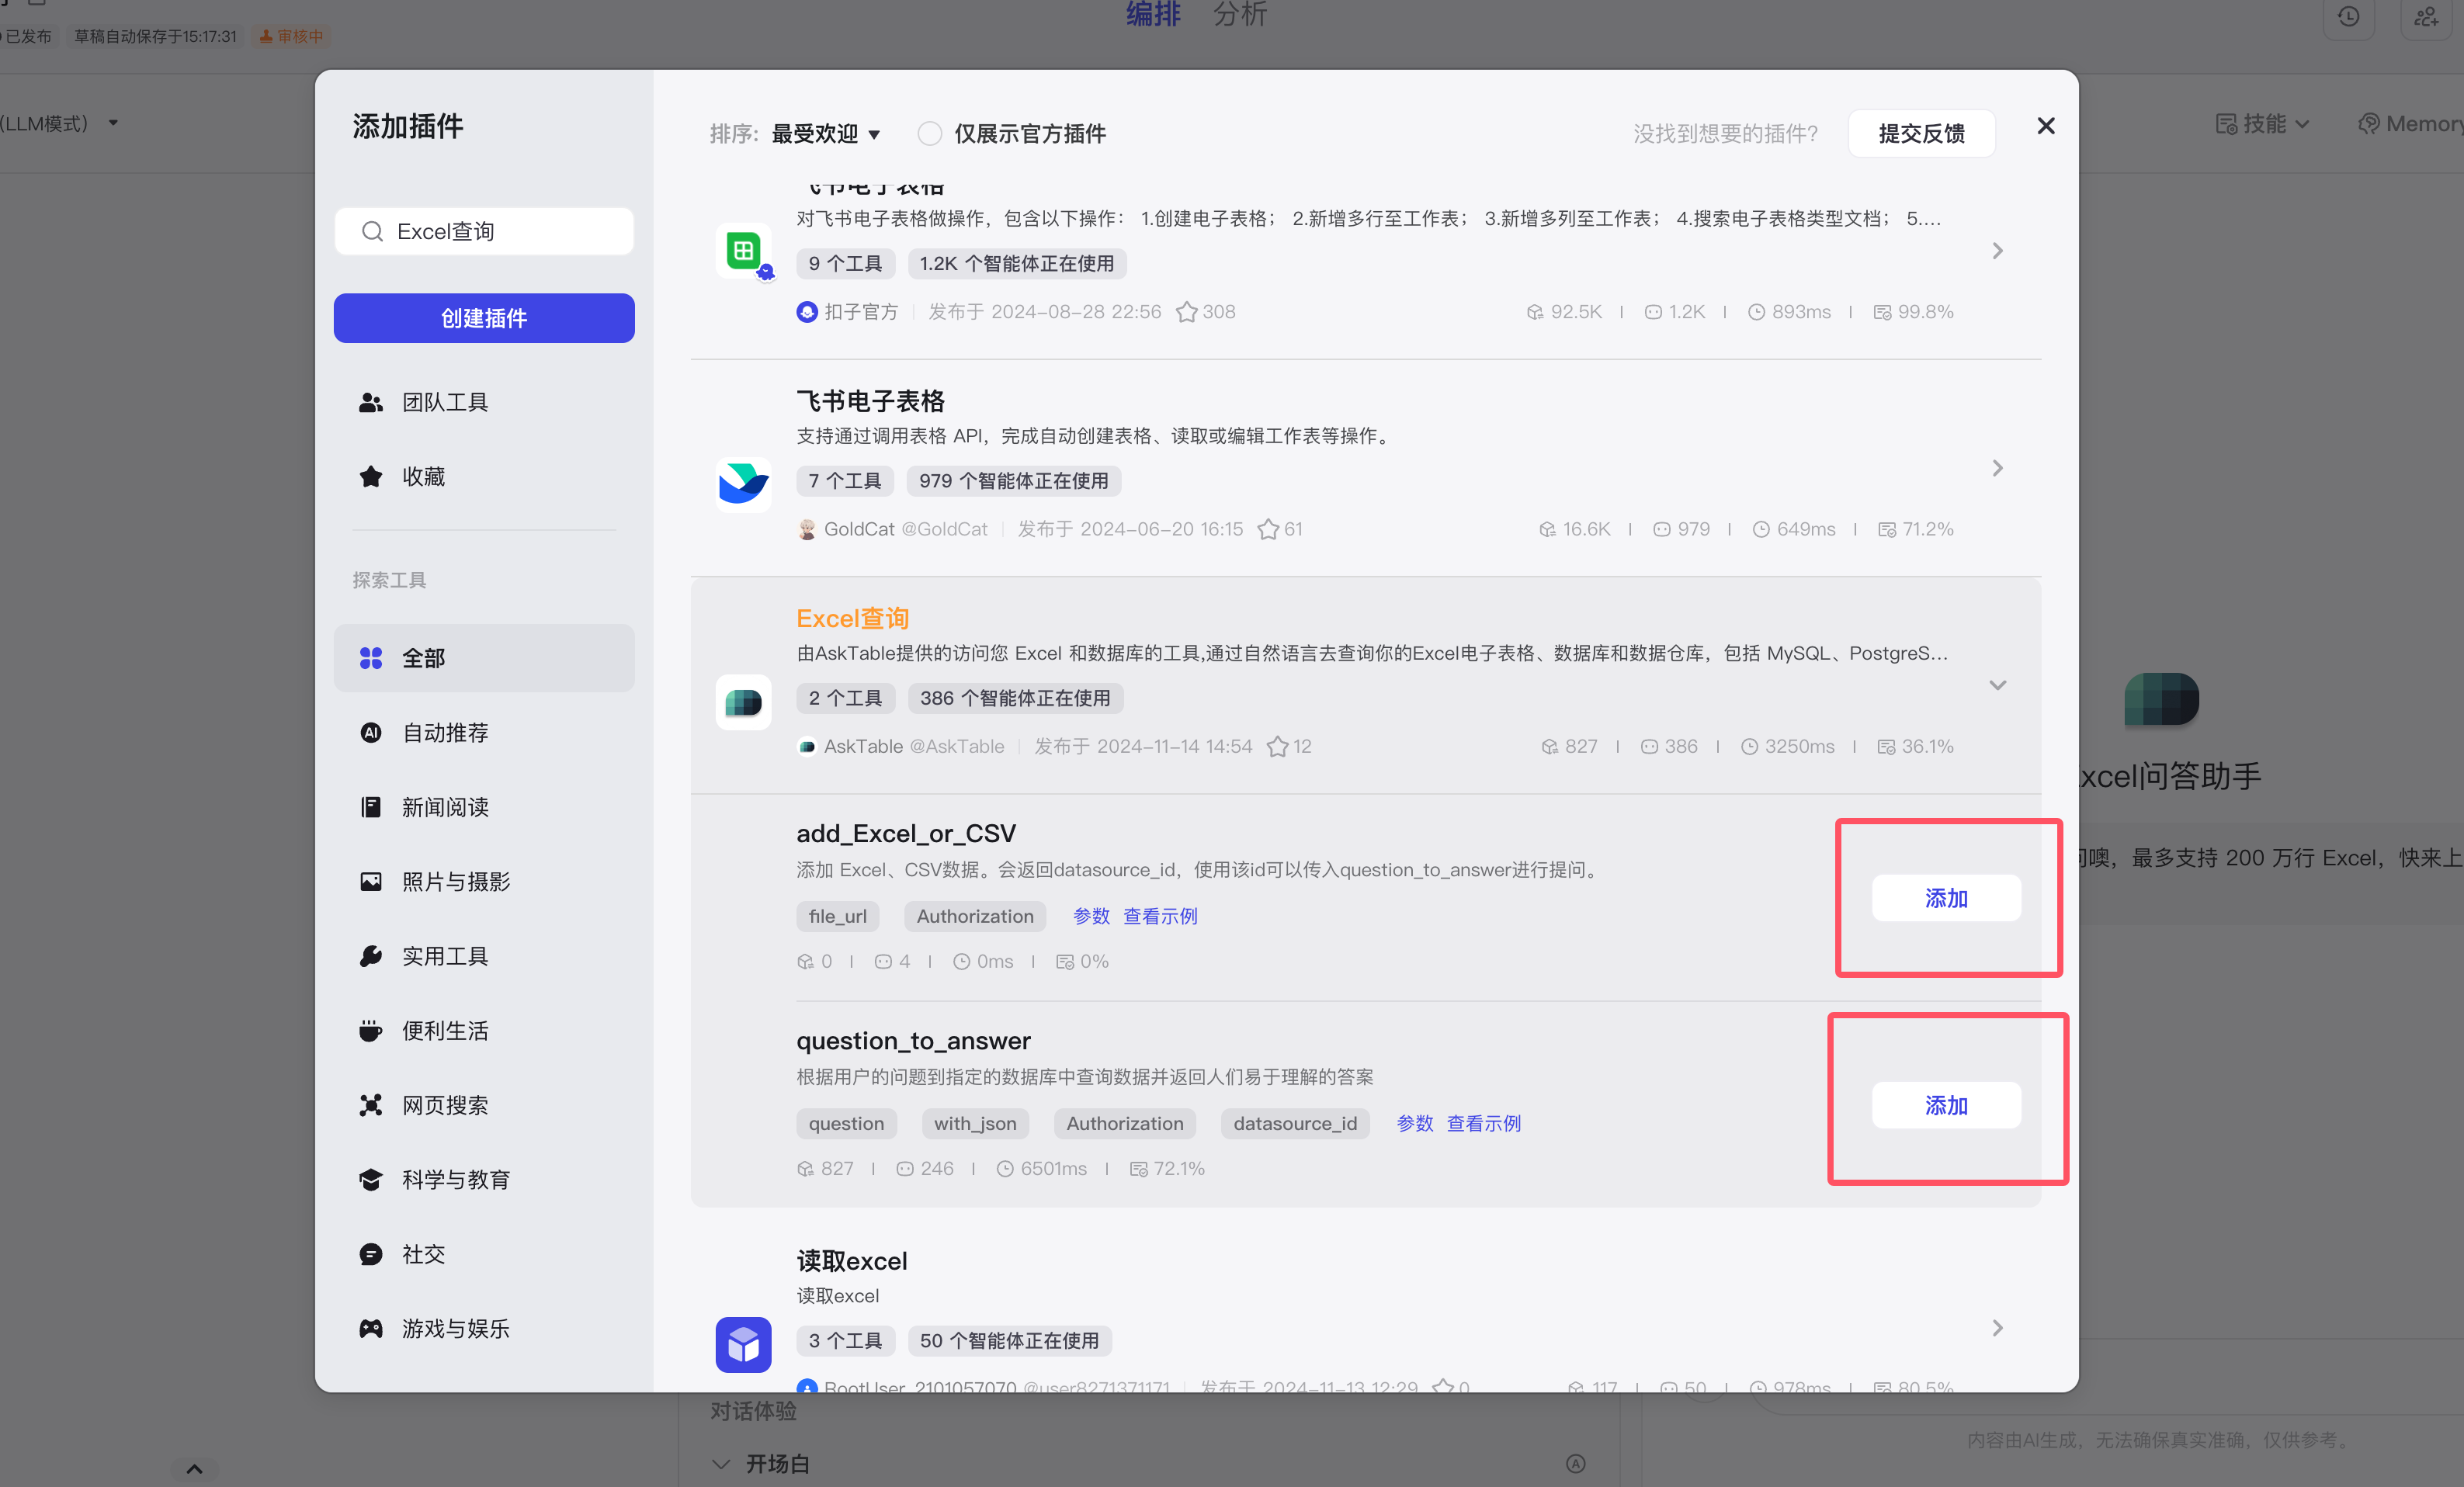
Task: Select Games and Entertainment controller icon
Action: coord(371,1328)
